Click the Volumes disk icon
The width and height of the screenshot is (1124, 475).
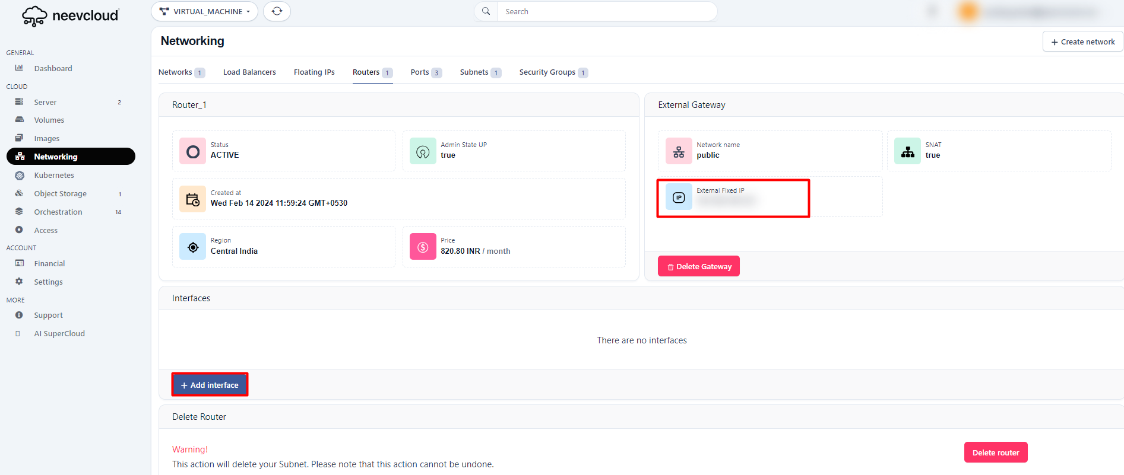pyautogui.click(x=19, y=120)
